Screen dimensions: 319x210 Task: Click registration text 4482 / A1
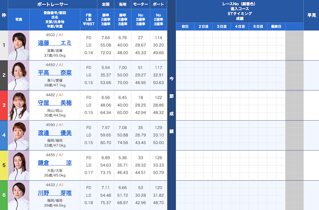pos(54,95)
